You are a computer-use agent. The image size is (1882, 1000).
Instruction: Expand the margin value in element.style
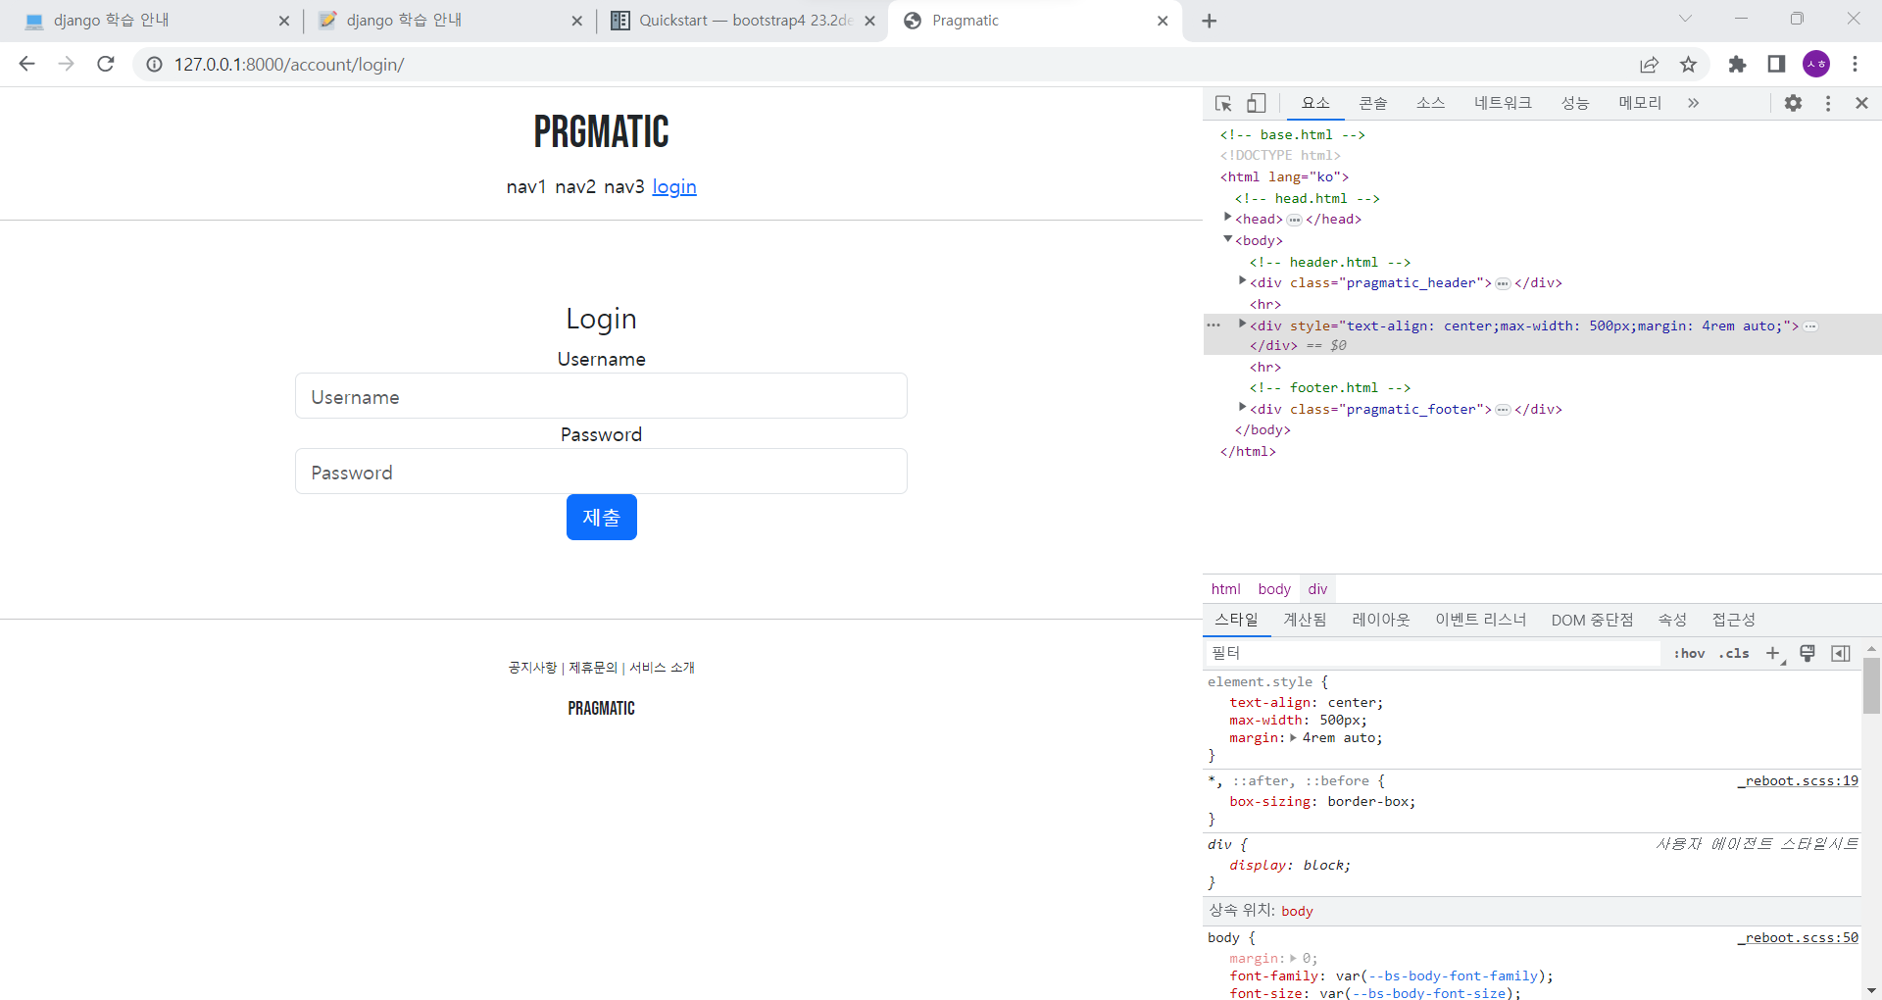pos(1292,737)
